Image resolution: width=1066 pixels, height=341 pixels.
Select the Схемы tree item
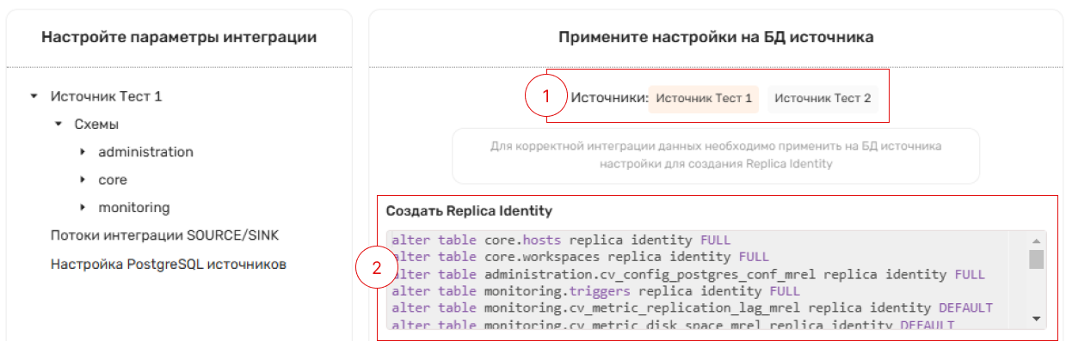click(x=97, y=125)
